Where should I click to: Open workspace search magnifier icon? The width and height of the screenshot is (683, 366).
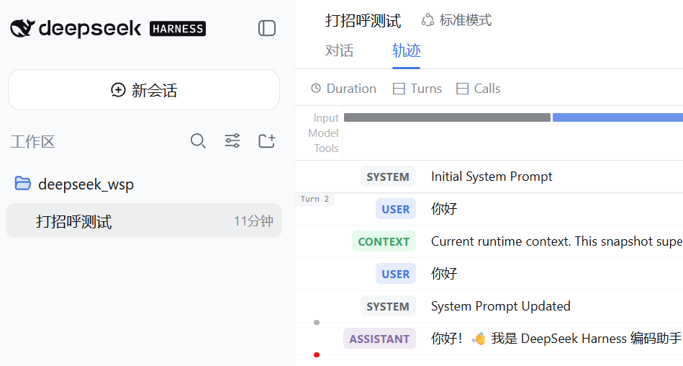(x=198, y=141)
